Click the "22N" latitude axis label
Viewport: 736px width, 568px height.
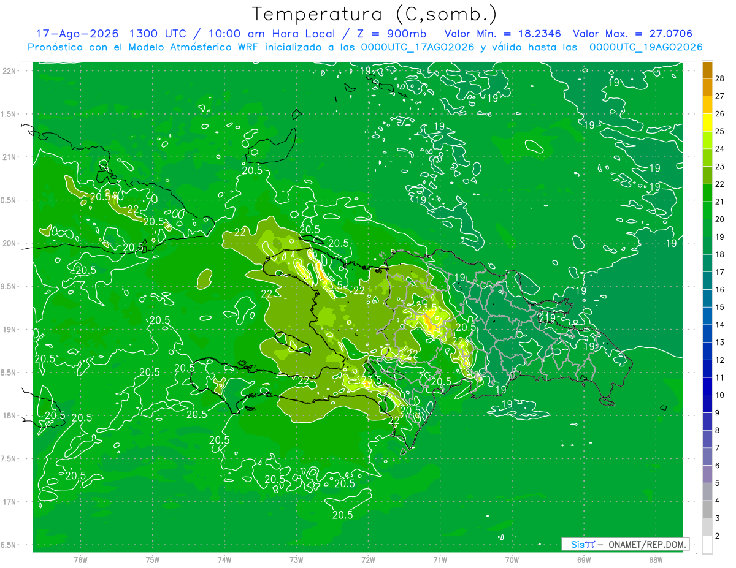click(10, 71)
